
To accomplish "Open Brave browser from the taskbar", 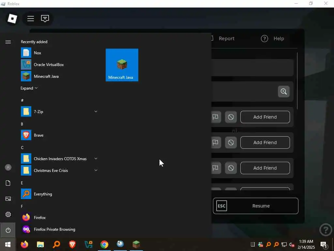I will coord(72,244).
